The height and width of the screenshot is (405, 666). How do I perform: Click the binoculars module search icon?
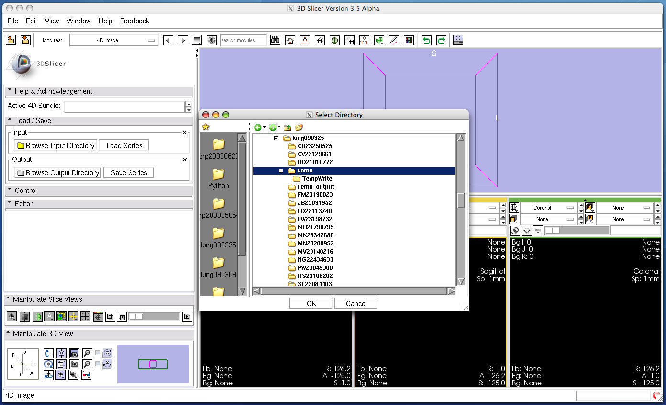275,41
